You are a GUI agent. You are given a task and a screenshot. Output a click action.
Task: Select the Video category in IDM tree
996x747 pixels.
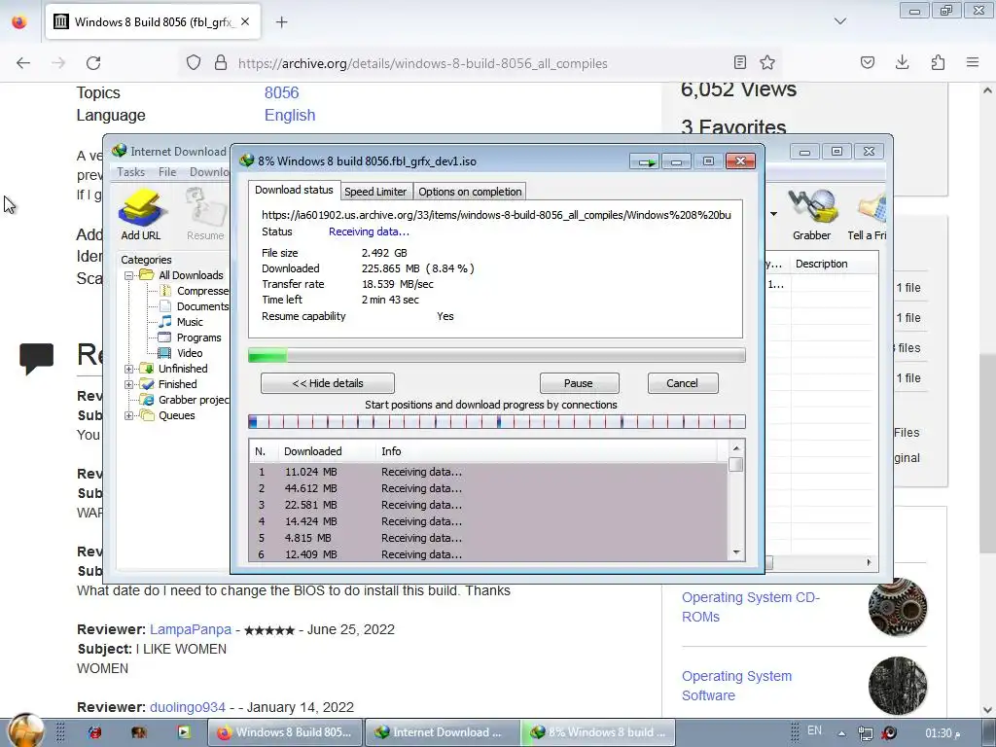(190, 353)
